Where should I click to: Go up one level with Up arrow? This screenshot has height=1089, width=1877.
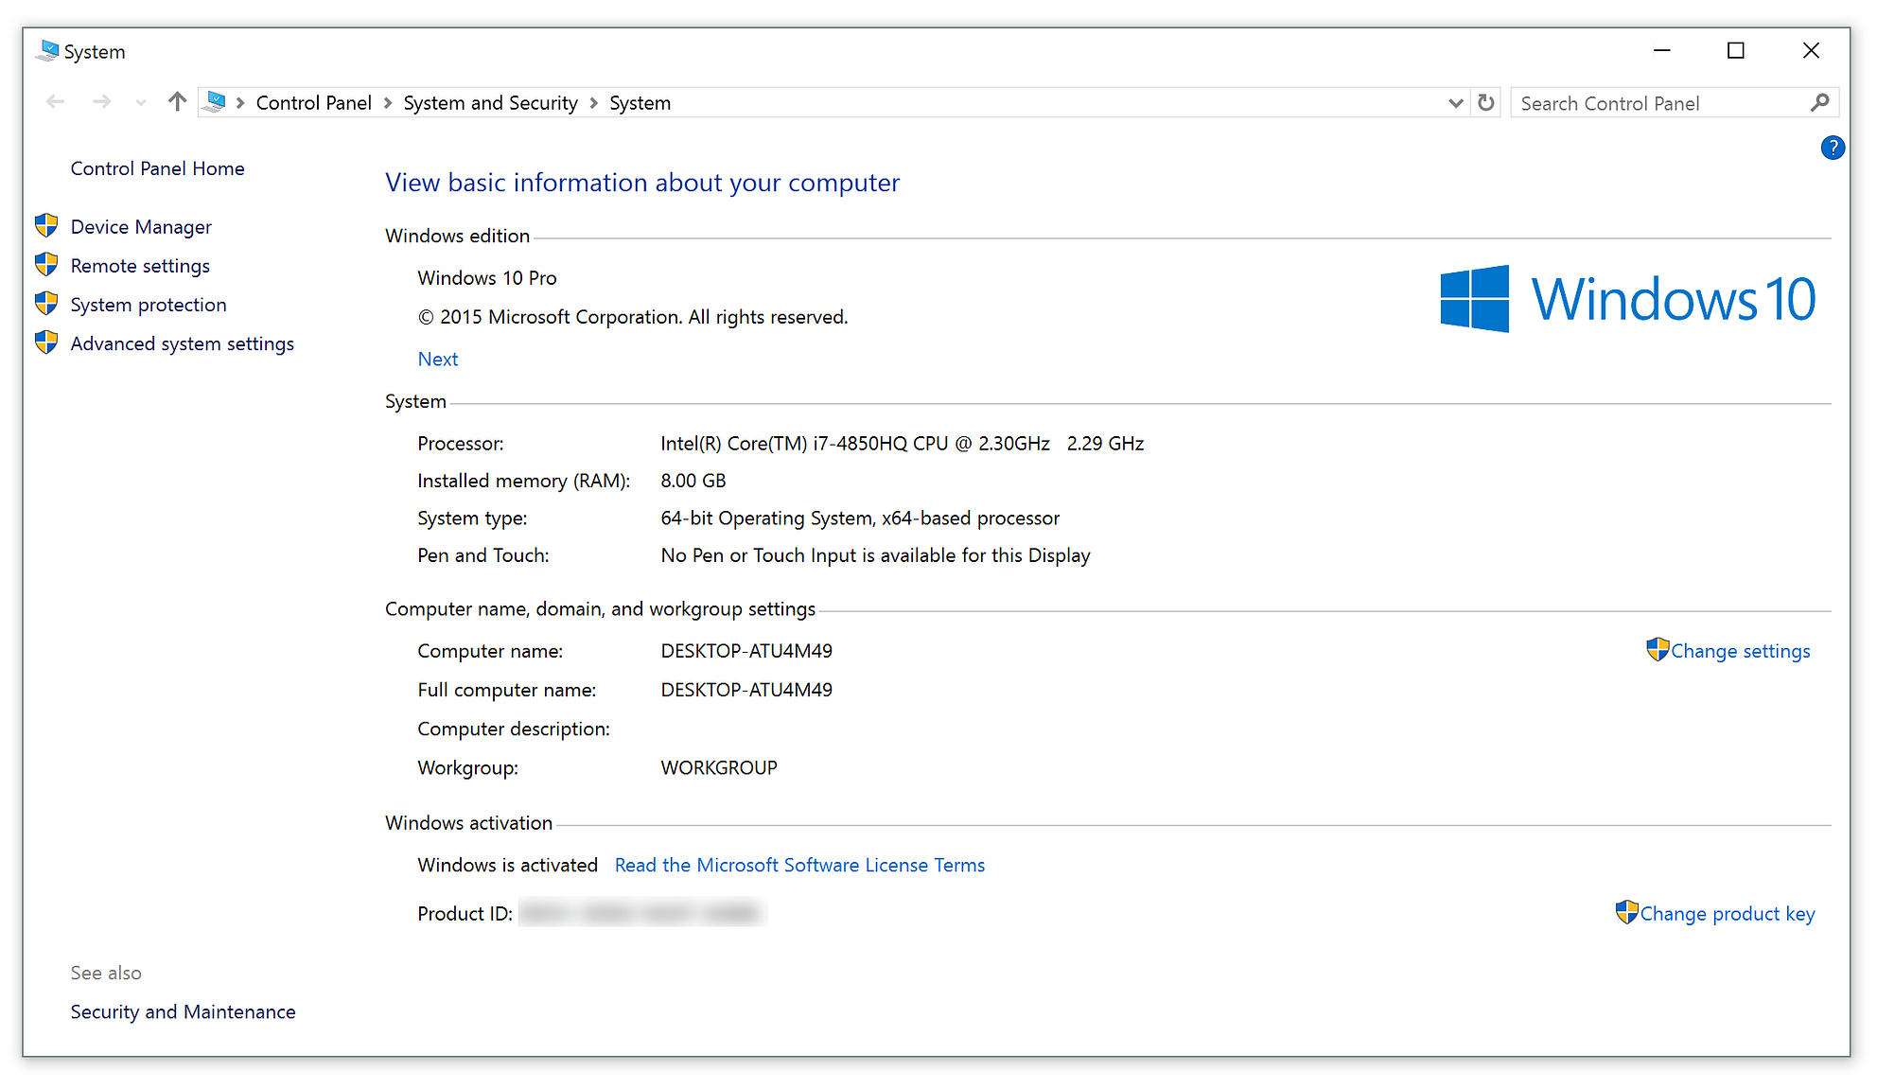[177, 102]
